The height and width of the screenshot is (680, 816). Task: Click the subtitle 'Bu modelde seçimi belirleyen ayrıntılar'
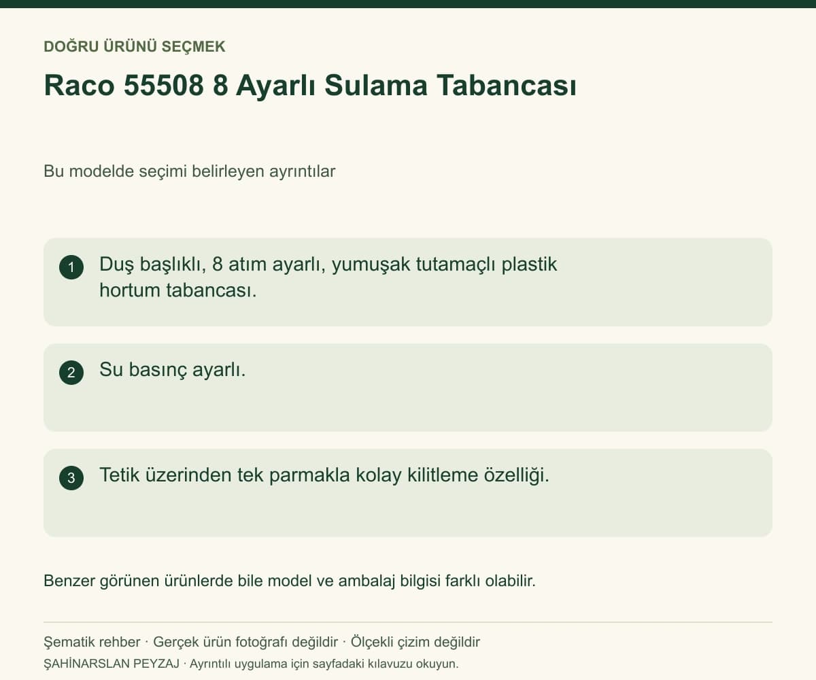coord(190,171)
